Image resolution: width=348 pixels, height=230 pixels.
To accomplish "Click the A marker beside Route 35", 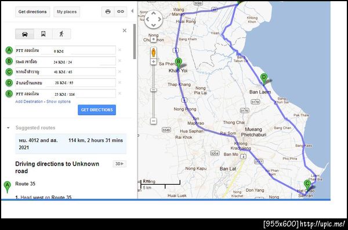I will tap(8, 186).
